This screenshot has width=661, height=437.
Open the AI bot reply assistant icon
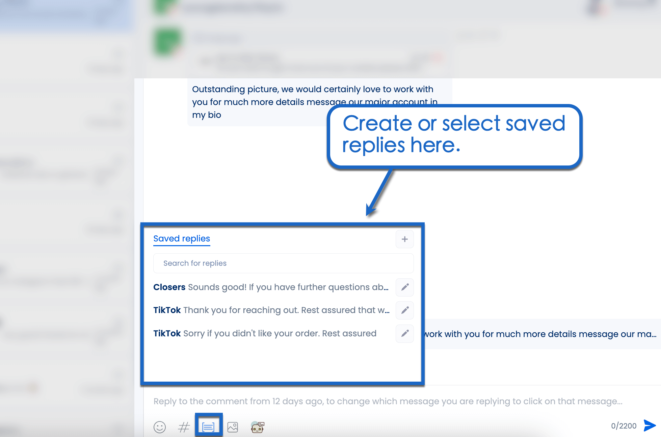(x=257, y=427)
